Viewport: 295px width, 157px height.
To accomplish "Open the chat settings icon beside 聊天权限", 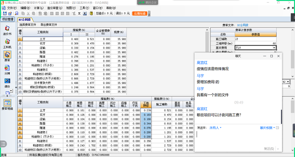I will [278, 128].
